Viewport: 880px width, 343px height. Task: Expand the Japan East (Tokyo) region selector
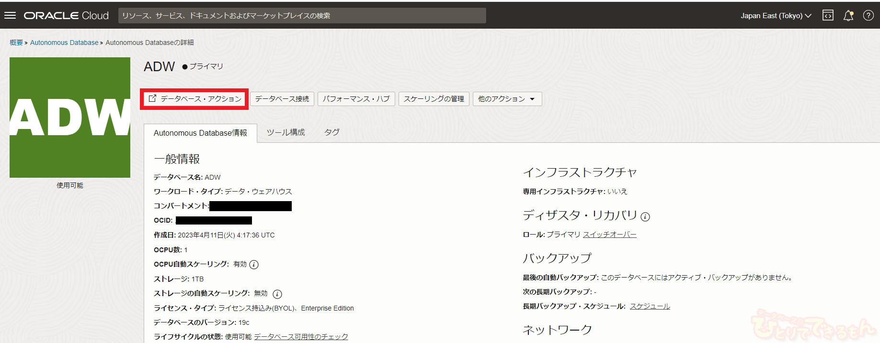(776, 16)
